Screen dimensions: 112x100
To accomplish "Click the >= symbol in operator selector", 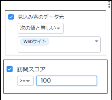I will 23,81.
